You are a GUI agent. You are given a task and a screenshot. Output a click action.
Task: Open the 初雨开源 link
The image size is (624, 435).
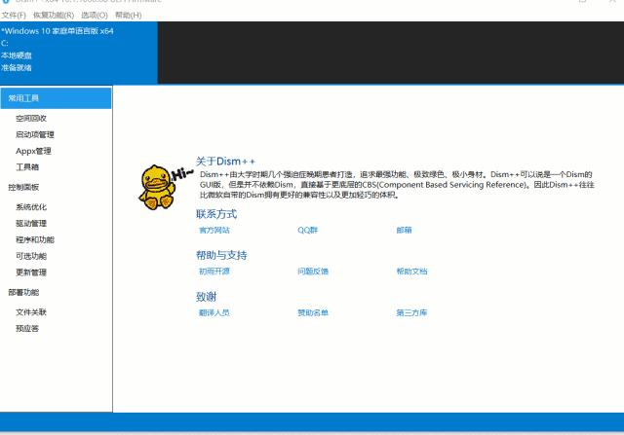[x=214, y=272]
